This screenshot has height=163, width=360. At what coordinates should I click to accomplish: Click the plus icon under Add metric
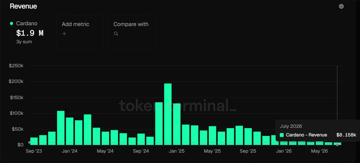(x=64, y=34)
